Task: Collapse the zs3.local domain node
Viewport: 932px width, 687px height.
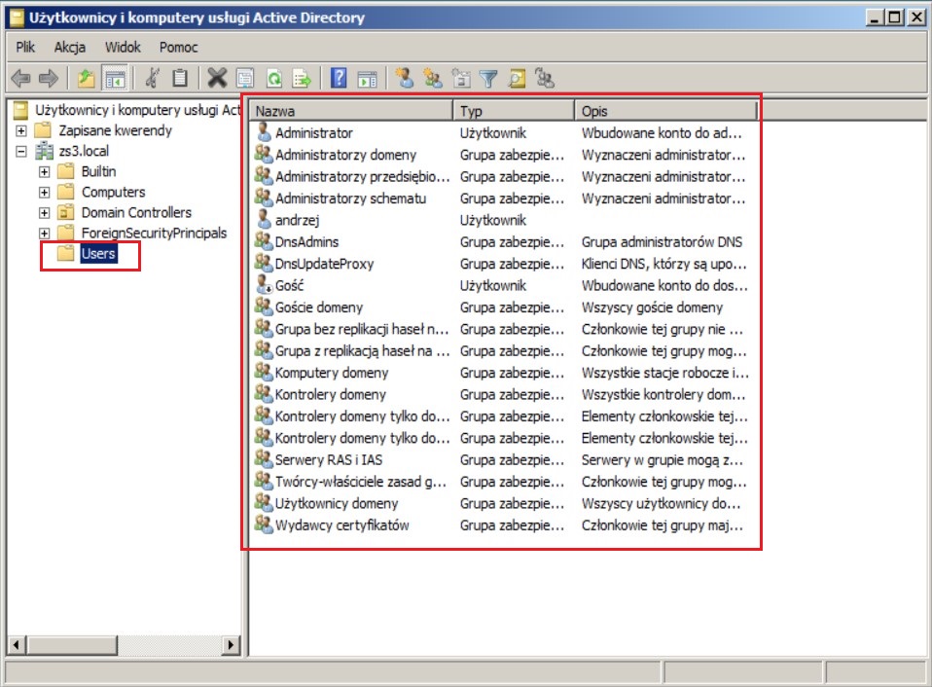Action: [x=21, y=152]
